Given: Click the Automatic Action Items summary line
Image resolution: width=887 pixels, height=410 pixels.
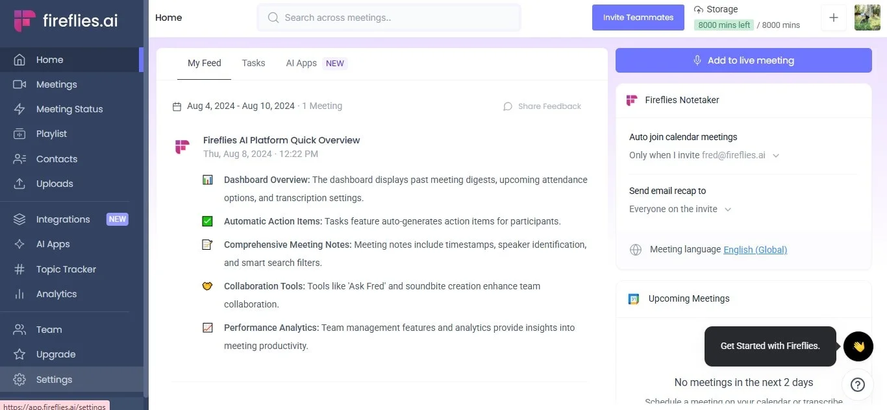Looking at the screenshot, I should click(392, 221).
